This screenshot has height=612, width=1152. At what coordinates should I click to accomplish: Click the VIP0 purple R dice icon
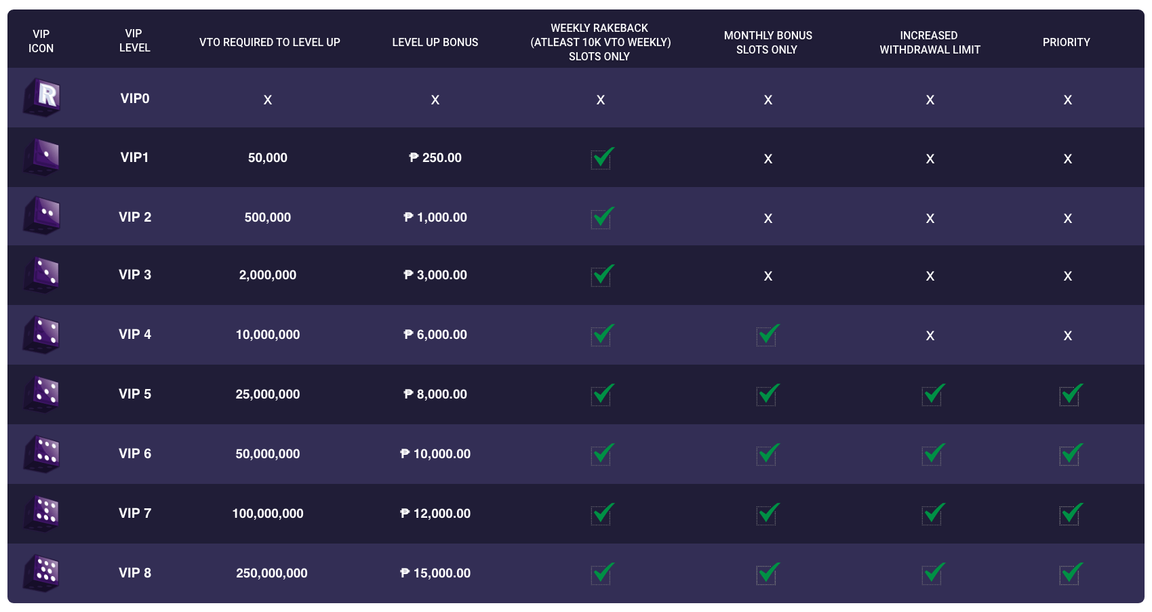point(42,97)
